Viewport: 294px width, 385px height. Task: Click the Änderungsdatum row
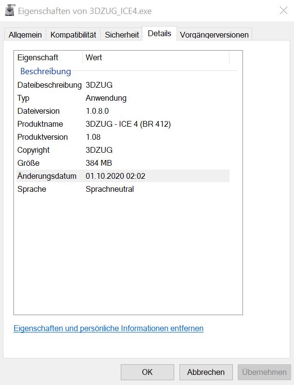point(47,176)
